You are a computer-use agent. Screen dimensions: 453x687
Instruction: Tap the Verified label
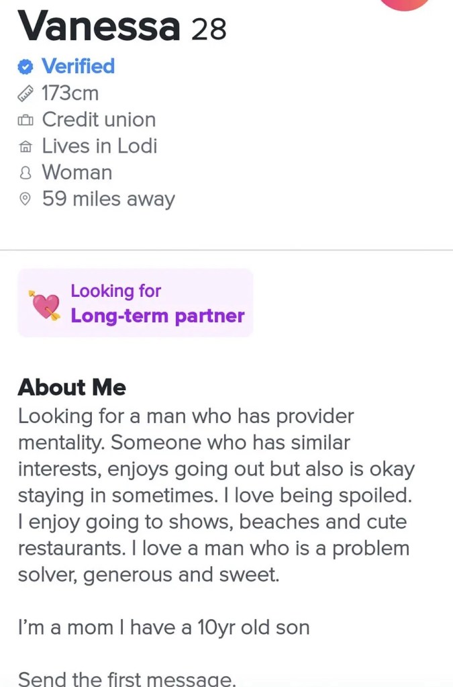point(78,66)
